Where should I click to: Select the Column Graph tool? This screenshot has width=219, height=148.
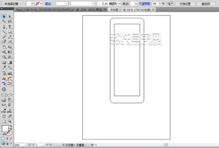coord(9,73)
